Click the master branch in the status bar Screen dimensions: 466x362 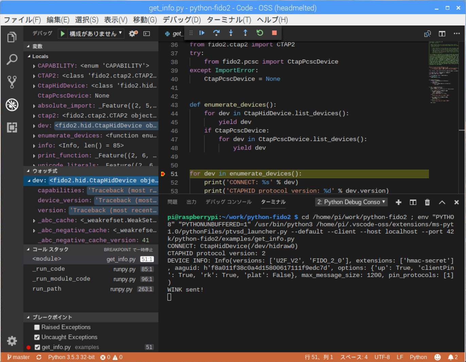click(18, 357)
